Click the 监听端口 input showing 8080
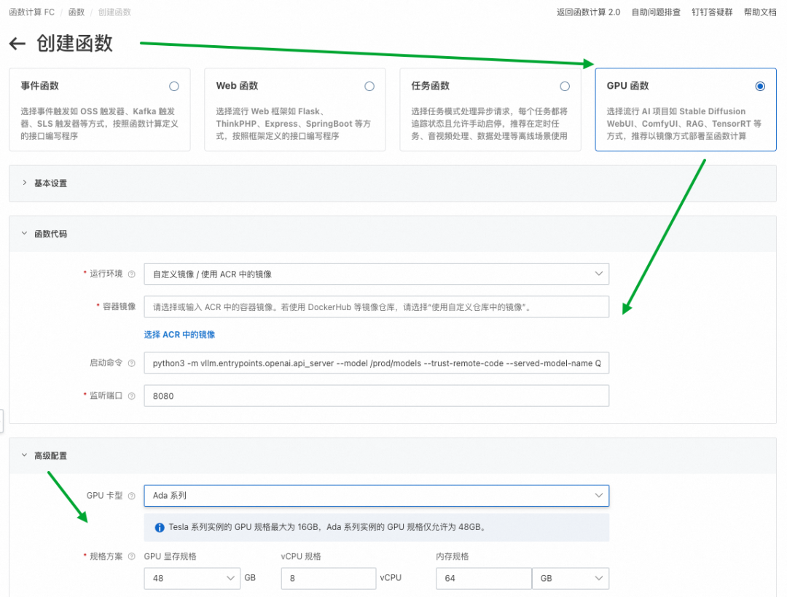The height and width of the screenshot is (597, 787). 376,395
